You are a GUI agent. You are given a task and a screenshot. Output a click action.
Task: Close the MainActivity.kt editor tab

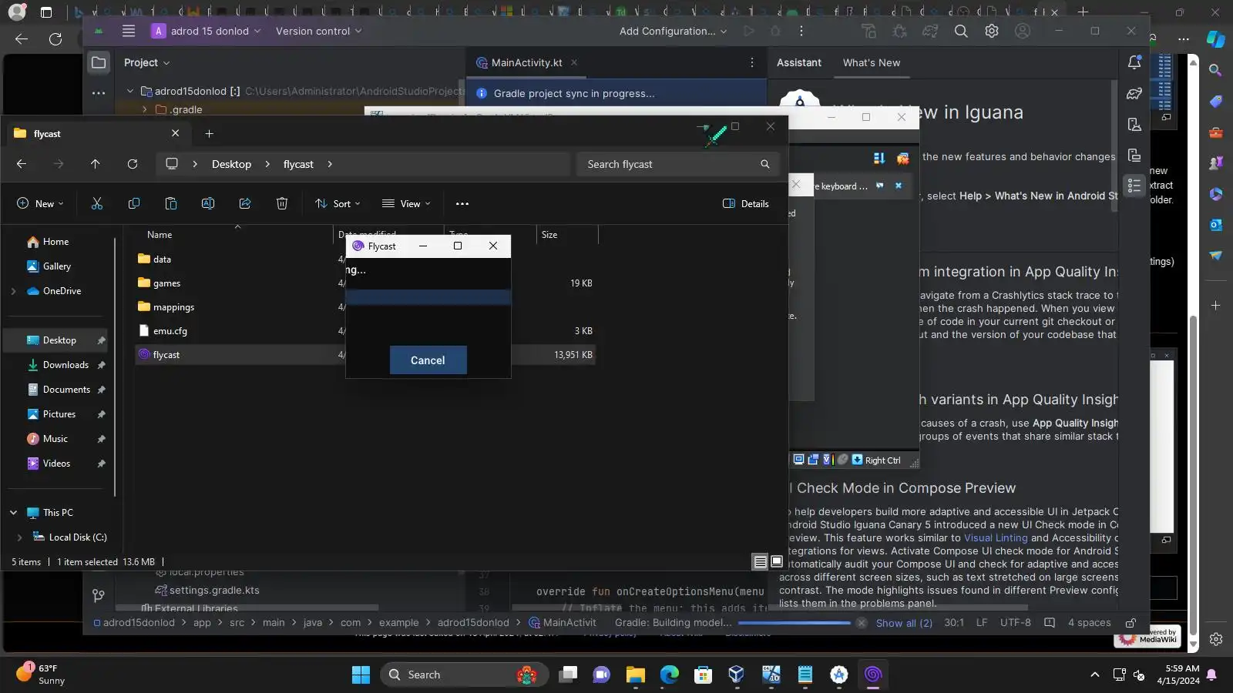click(x=574, y=62)
